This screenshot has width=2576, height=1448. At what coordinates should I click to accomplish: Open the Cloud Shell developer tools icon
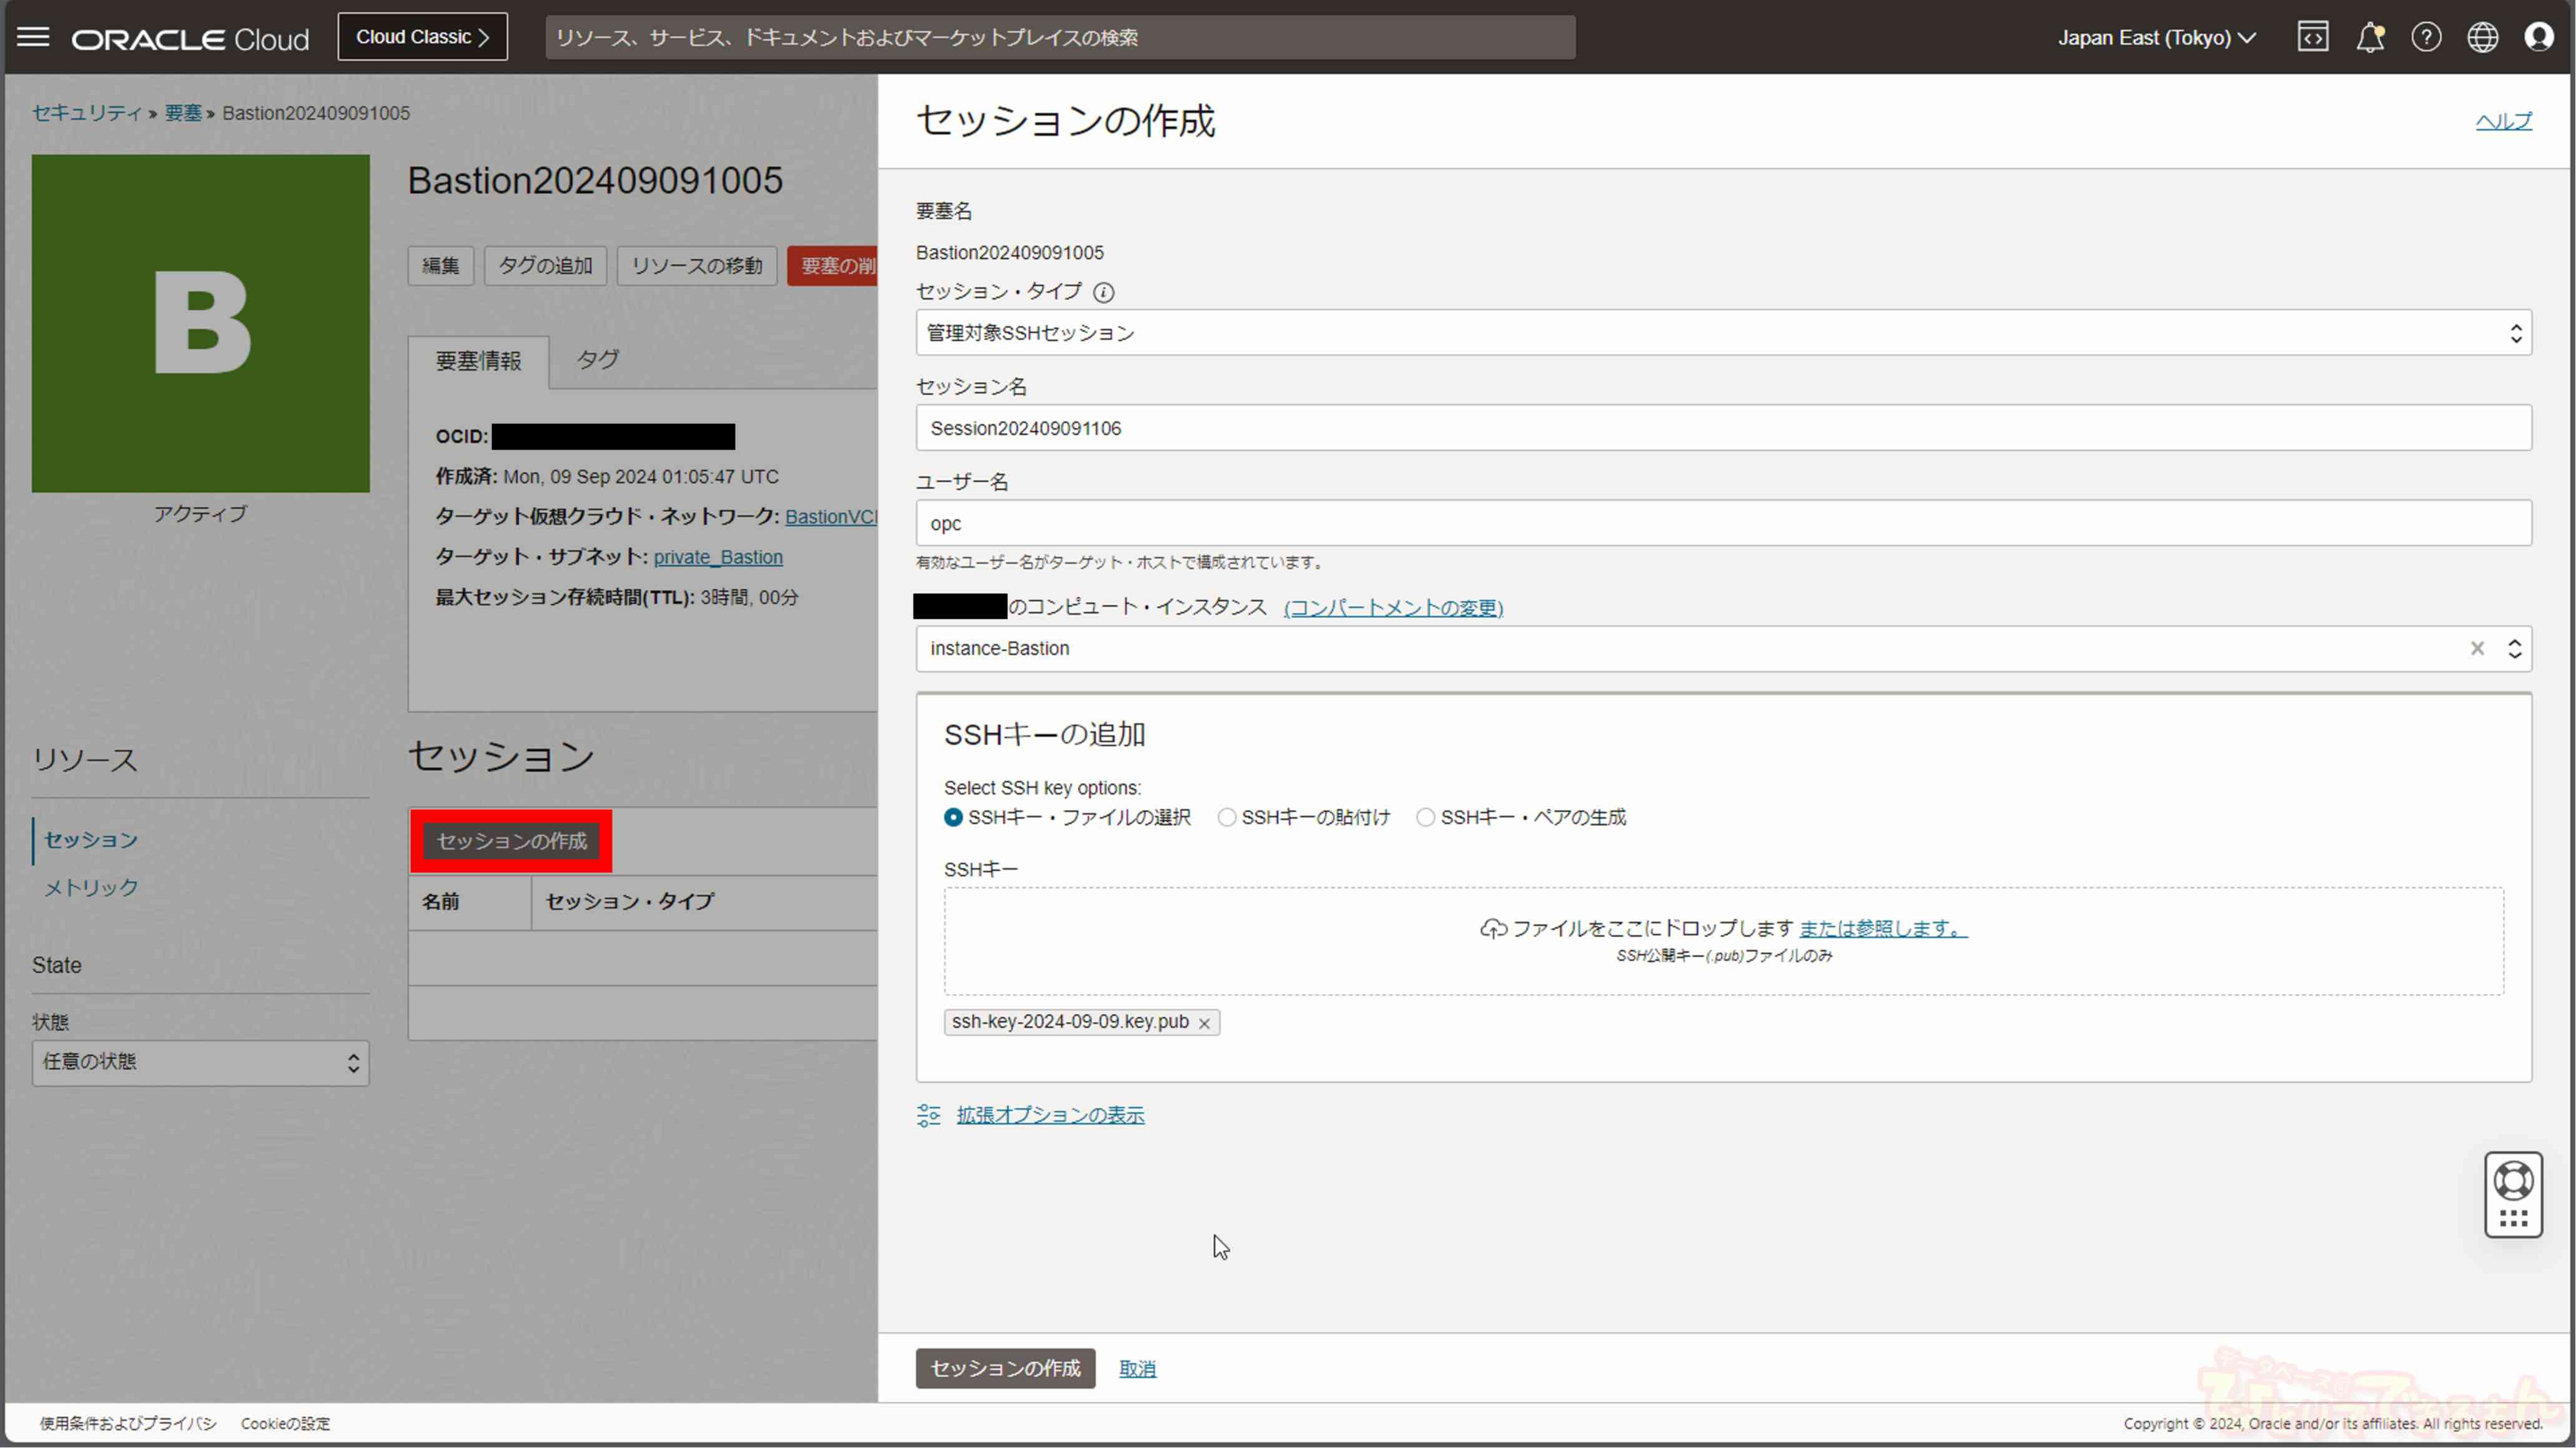point(2312,38)
